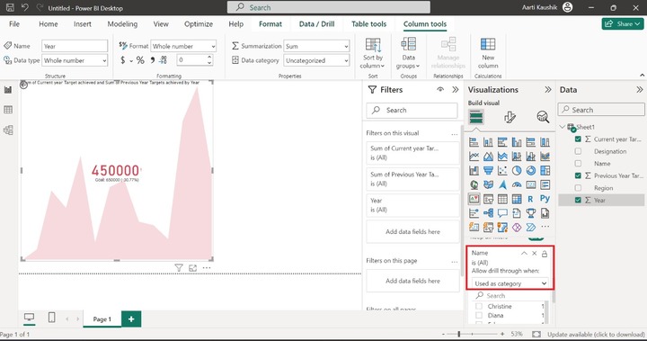The height and width of the screenshot is (341, 647).
Task: Uncheck the Current year Tar... field
Action: pyautogui.click(x=578, y=139)
